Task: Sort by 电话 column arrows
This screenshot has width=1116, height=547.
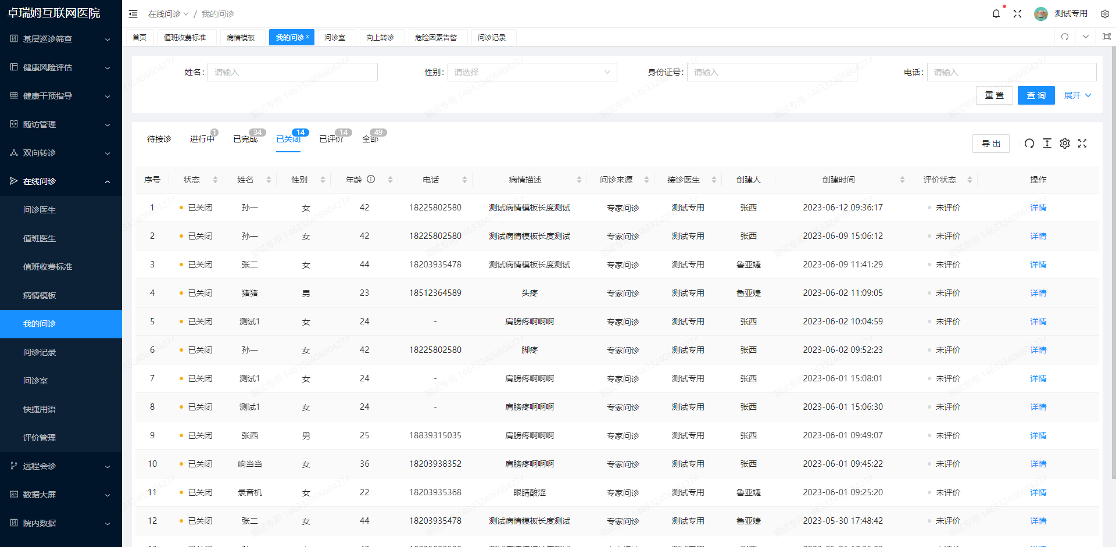Action: [x=464, y=180]
